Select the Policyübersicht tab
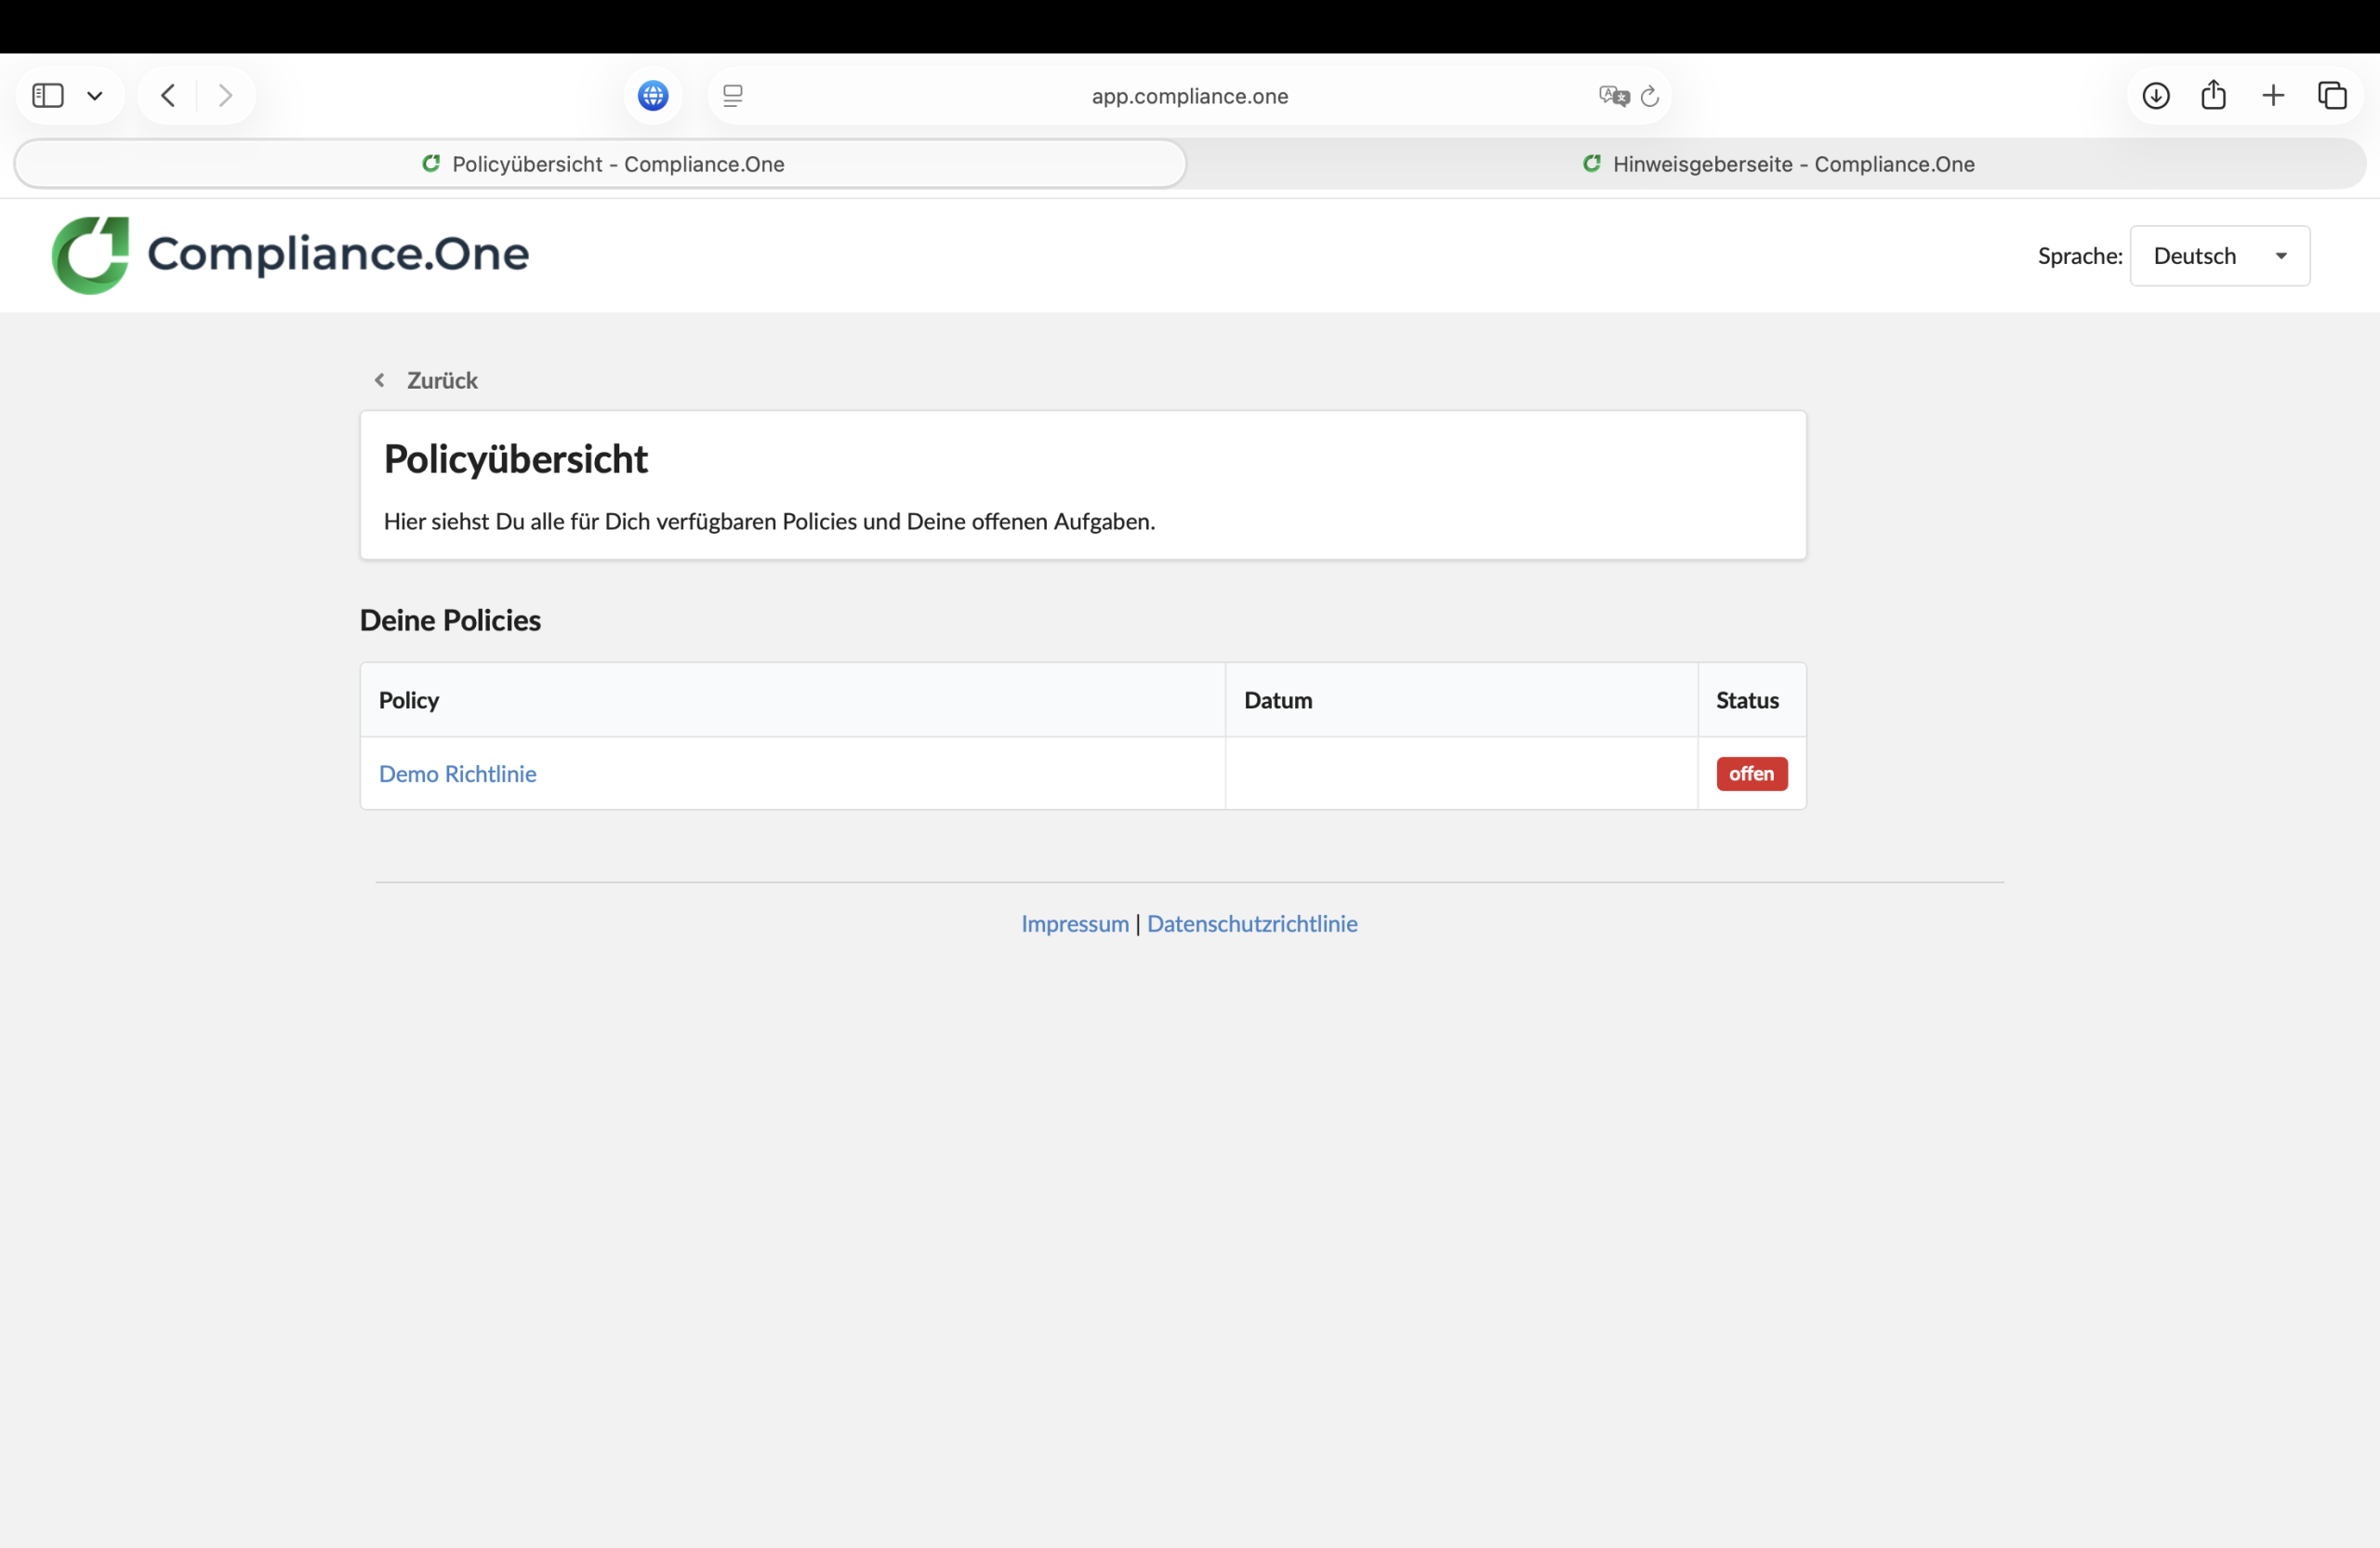The height and width of the screenshot is (1548, 2380). pos(600,164)
